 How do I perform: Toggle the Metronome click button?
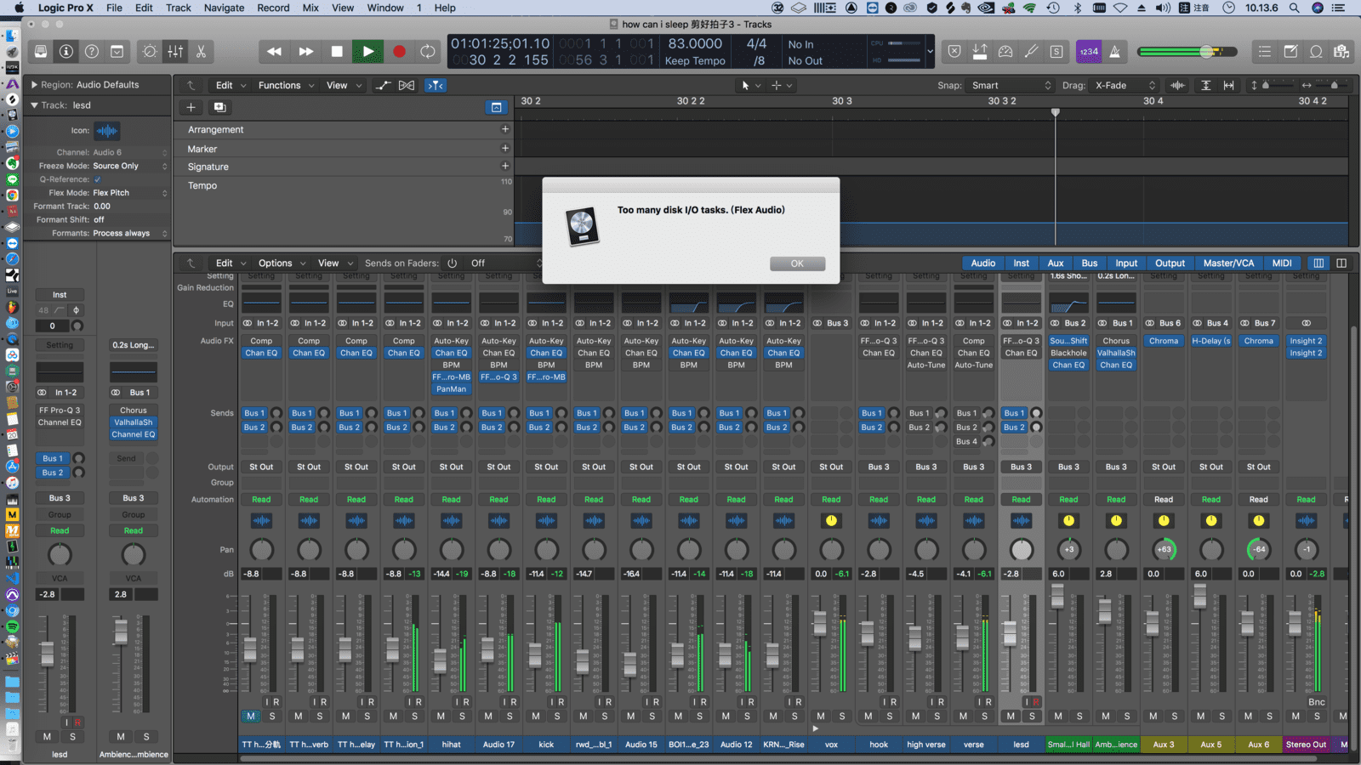[x=1114, y=52]
